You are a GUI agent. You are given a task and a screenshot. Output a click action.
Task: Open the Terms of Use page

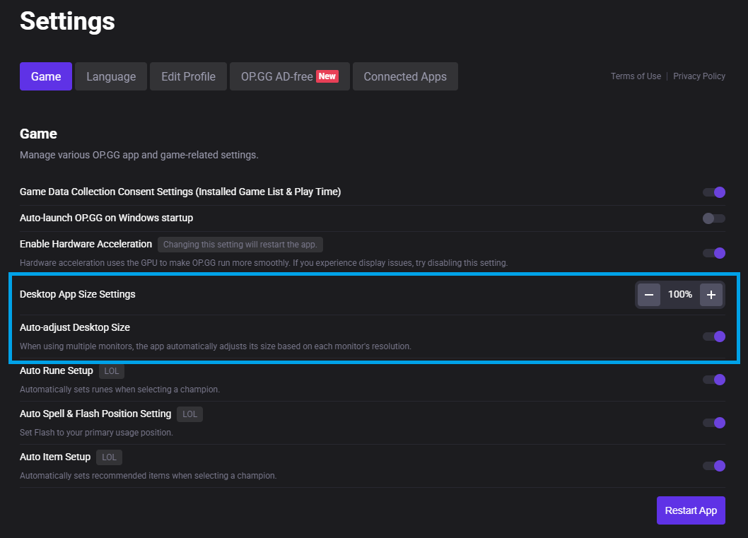tap(635, 76)
